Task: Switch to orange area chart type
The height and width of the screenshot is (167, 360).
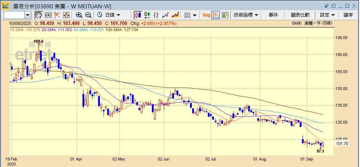Action: pyautogui.click(x=175, y=15)
